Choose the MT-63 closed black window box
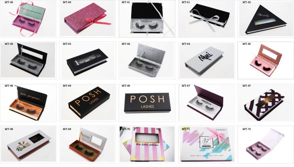 pos(88,60)
